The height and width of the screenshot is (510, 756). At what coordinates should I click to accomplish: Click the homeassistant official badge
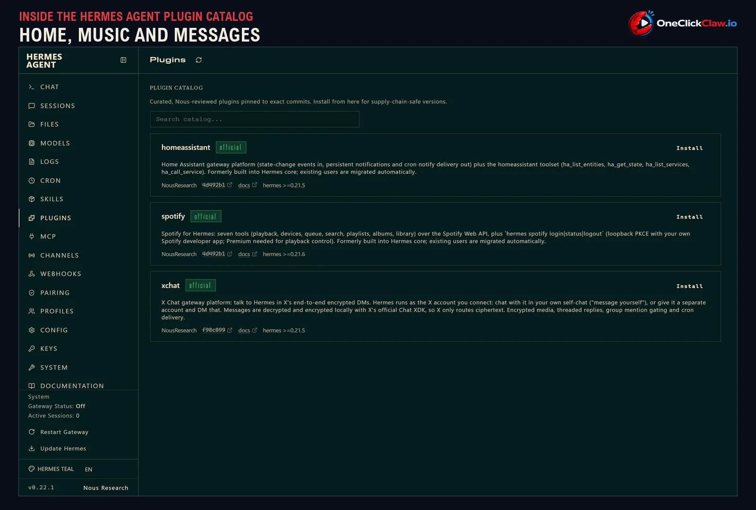pos(231,147)
